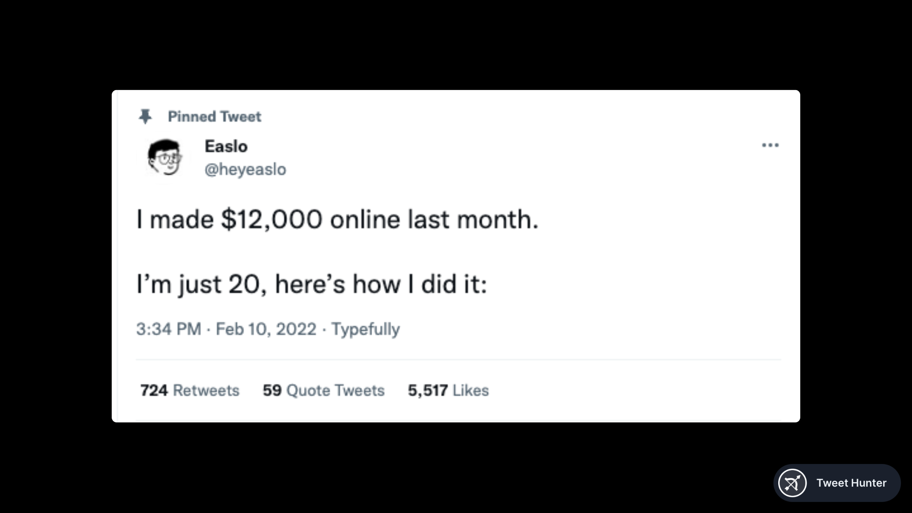
Task: Click the word 'online' in the tweet
Action: coord(365,220)
